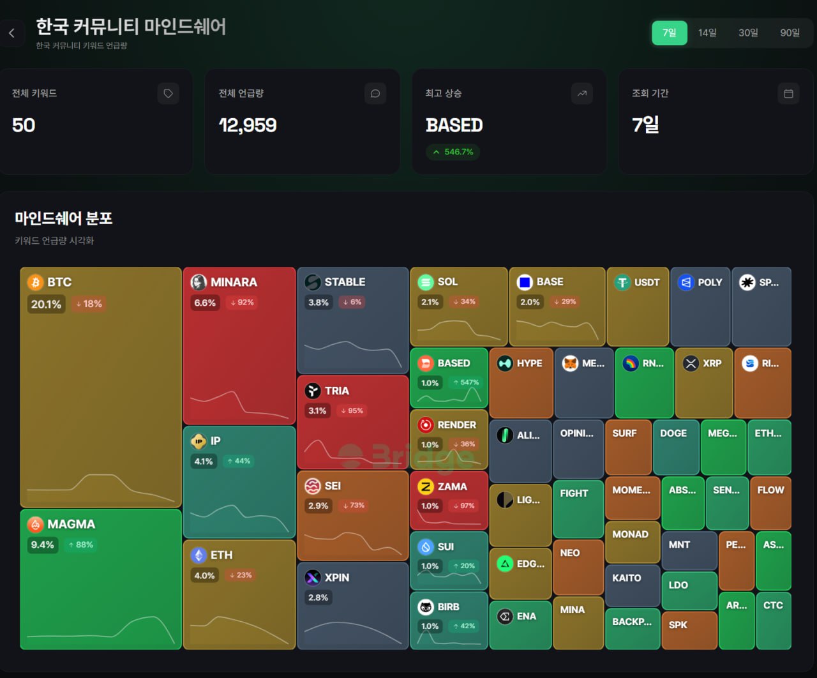Switch to the 90일 period tab
Image resolution: width=817 pixels, height=678 pixels.
790,33
